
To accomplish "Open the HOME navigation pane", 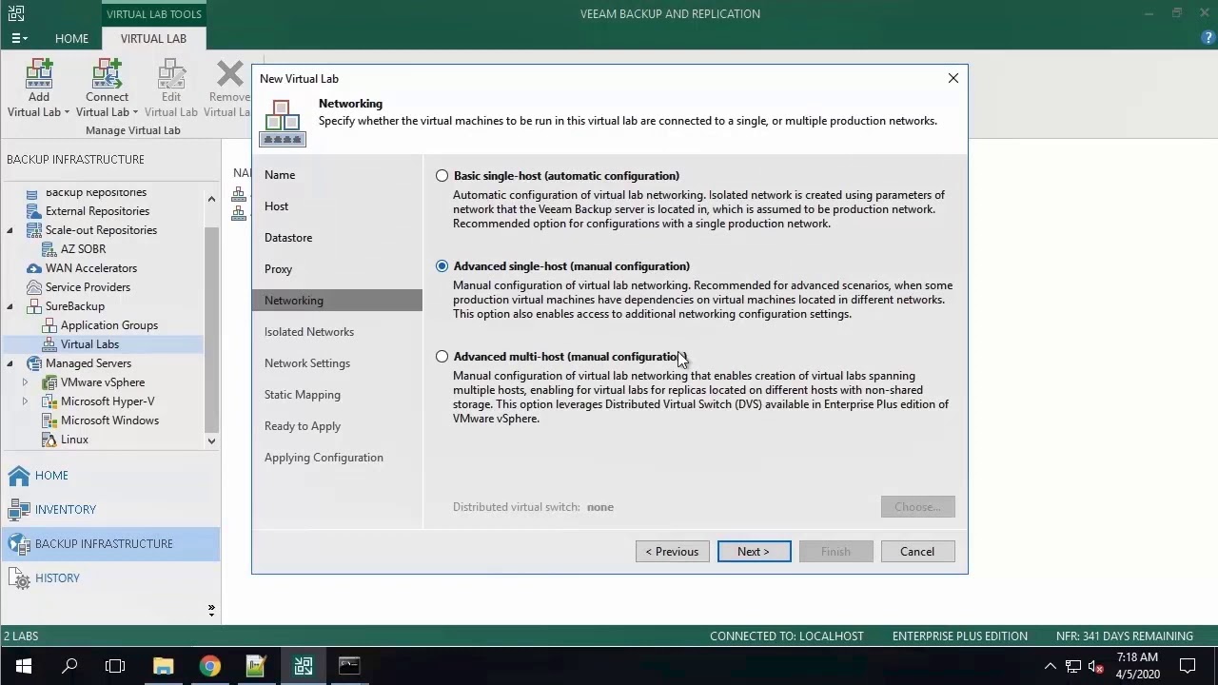I will 110,476.
